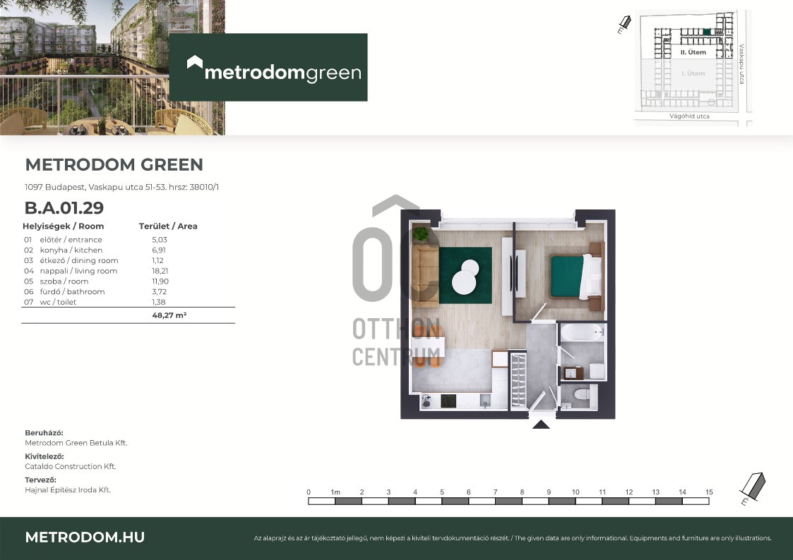Click the bathroom sink vanity
This screenshot has height=560, width=793.
[573, 373]
